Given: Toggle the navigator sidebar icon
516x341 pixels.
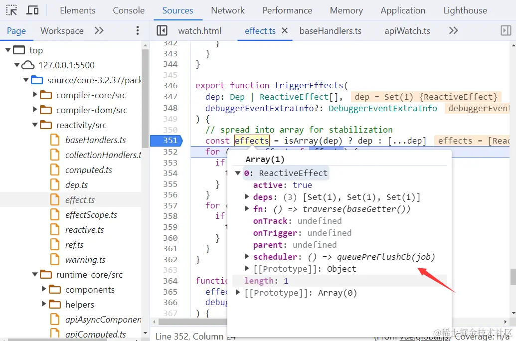Looking at the screenshot, I should pos(162,30).
